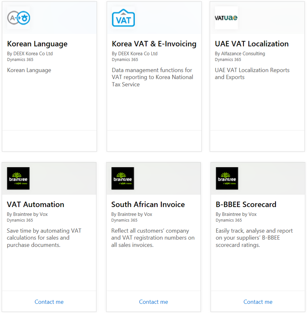The width and height of the screenshot is (307, 313).
Task: Click the Braintree logo on VAT Automation card
Action: (18, 178)
